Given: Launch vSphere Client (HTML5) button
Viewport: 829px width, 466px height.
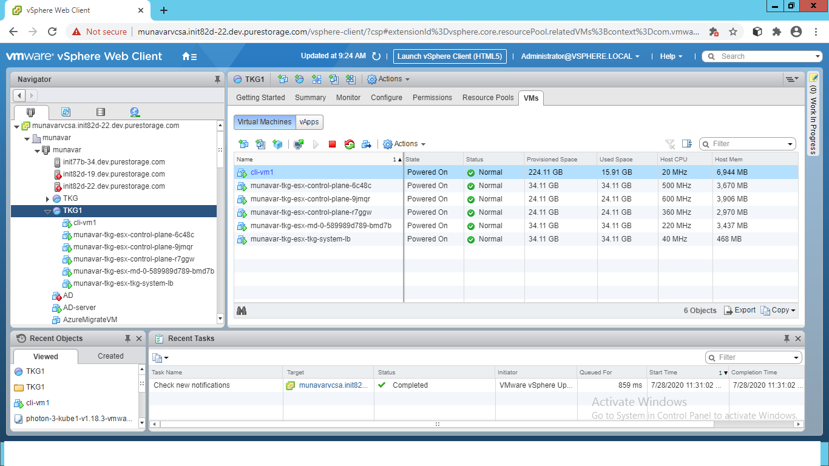Looking at the screenshot, I should 450,56.
